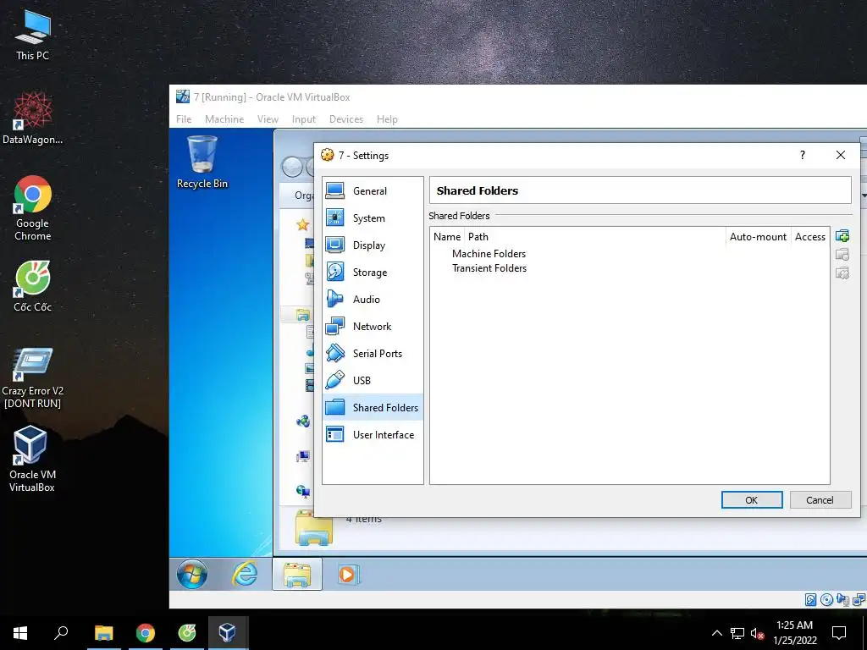
Task: Open the Windows Start menu on host taskbar
Action: (20, 633)
